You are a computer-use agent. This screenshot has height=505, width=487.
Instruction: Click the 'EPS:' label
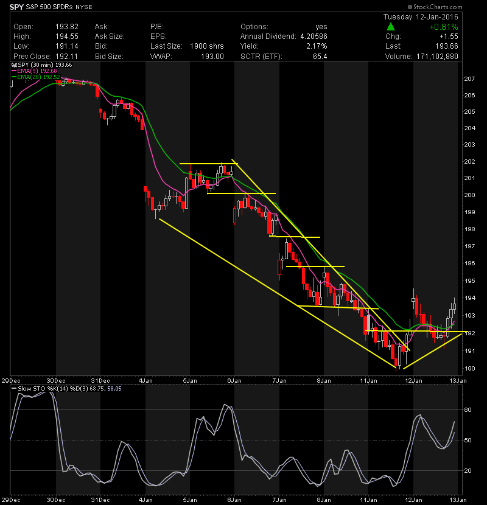pos(158,37)
